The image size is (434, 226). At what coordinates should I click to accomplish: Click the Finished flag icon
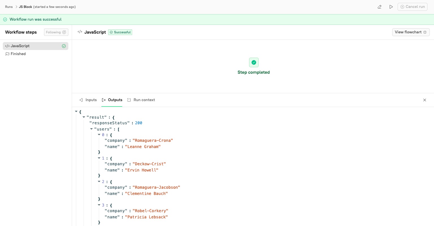pyautogui.click(x=8, y=54)
